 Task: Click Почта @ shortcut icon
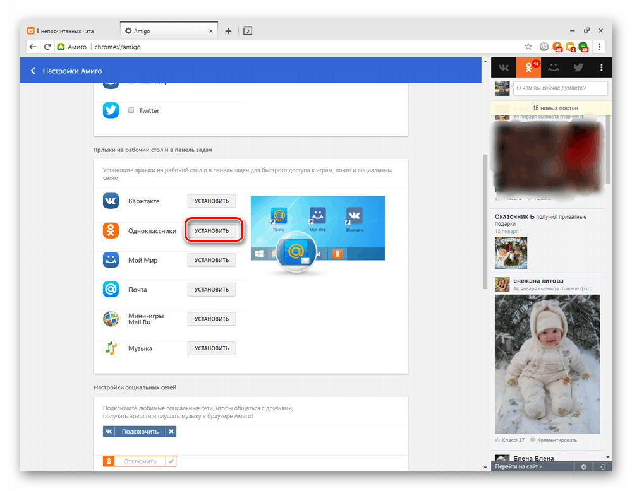[111, 290]
